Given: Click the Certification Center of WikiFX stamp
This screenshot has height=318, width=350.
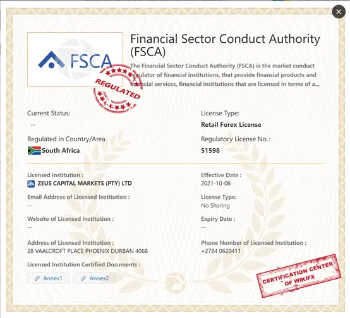Looking at the screenshot, I should tap(299, 276).
